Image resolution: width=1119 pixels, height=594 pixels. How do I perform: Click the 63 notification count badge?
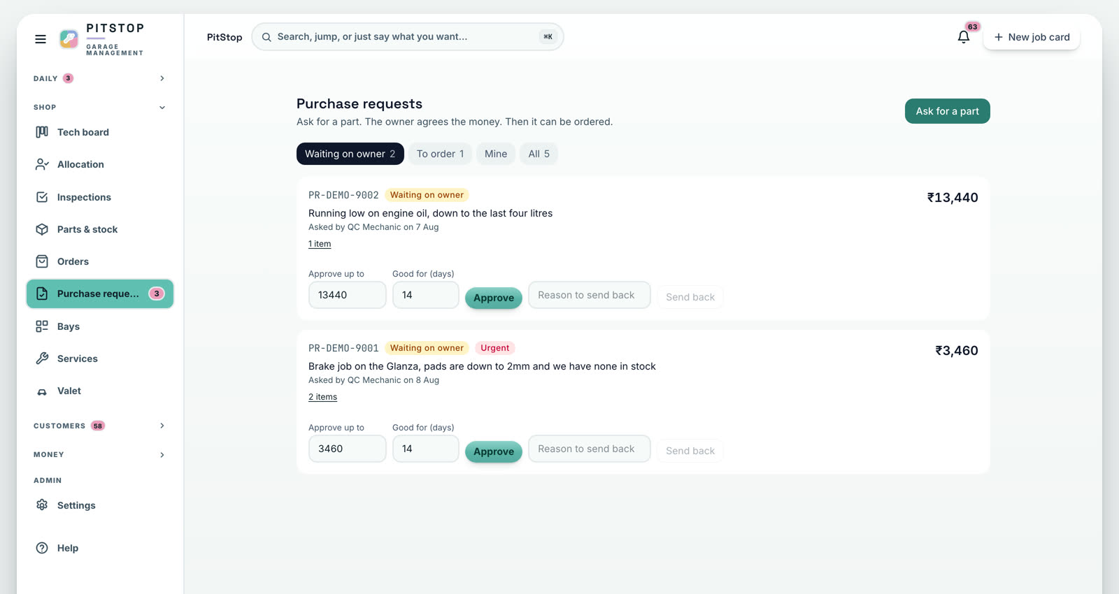973,27
